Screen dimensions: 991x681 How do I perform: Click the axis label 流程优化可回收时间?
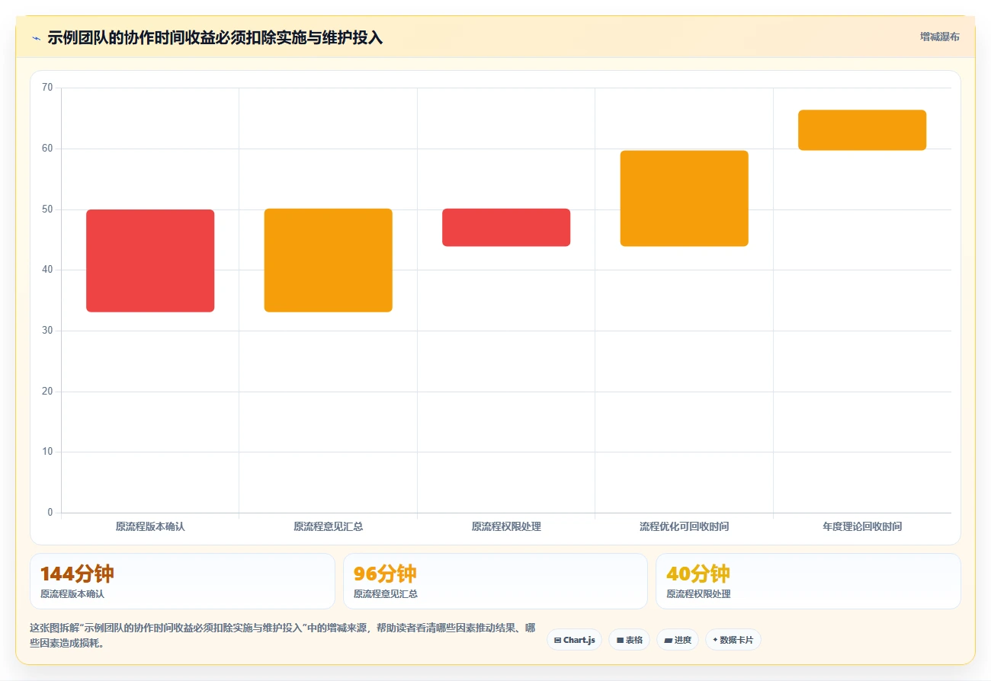pos(685,526)
